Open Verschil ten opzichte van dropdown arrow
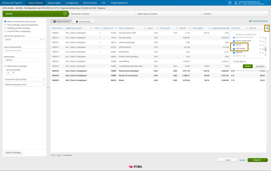 (44, 39)
